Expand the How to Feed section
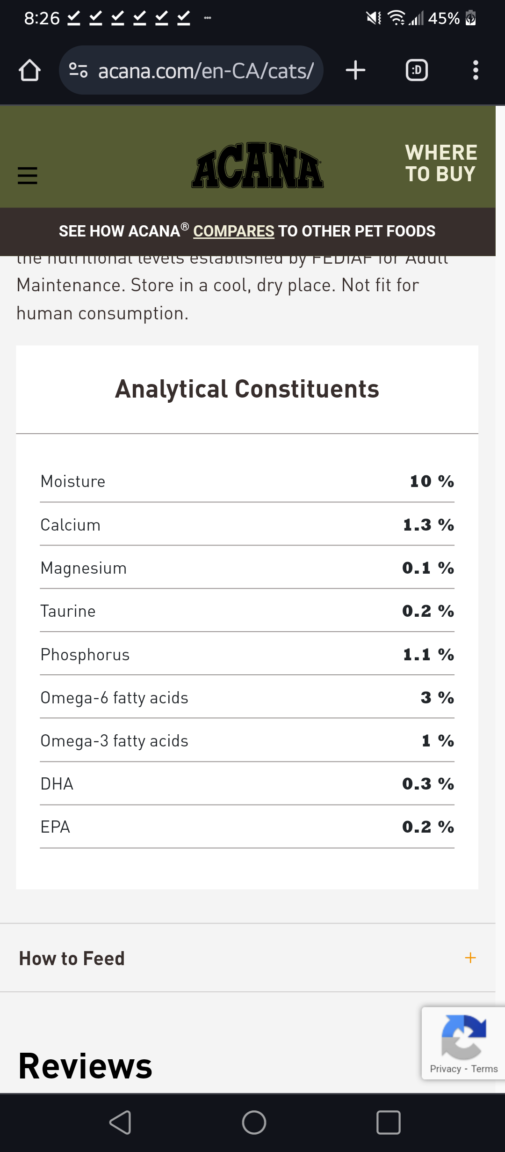Screen dimensions: 505x1152 [x=72, y=958]
